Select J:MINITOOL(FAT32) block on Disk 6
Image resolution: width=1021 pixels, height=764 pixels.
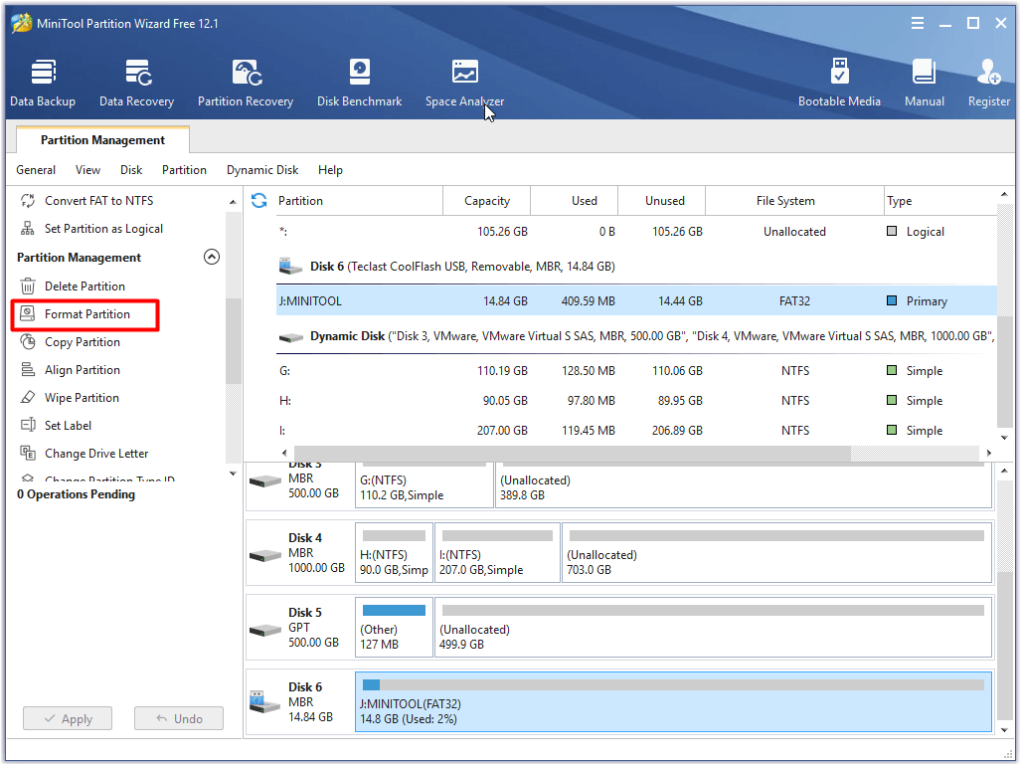673,702
